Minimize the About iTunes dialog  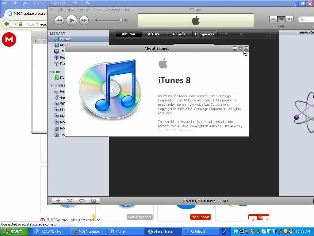pos(235,48)
